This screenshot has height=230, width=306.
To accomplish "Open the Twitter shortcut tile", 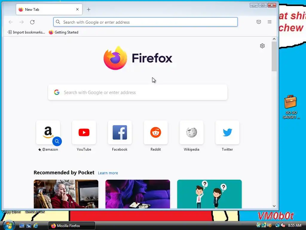I will (227, 133).
